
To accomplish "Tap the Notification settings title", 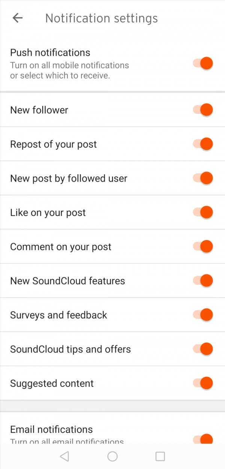I will coord(101,18).
